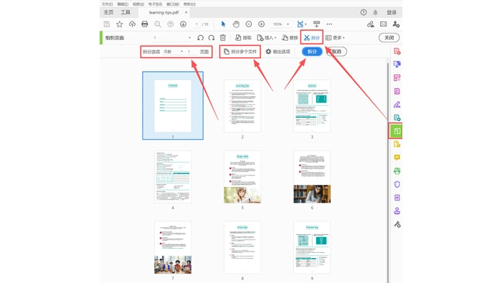Click the 关闭 button

[x=389, y=38]
